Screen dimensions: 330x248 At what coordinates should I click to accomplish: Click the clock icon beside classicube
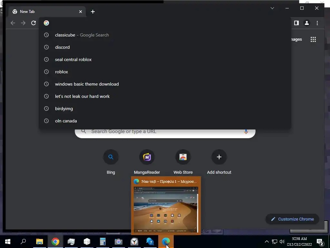46,35
